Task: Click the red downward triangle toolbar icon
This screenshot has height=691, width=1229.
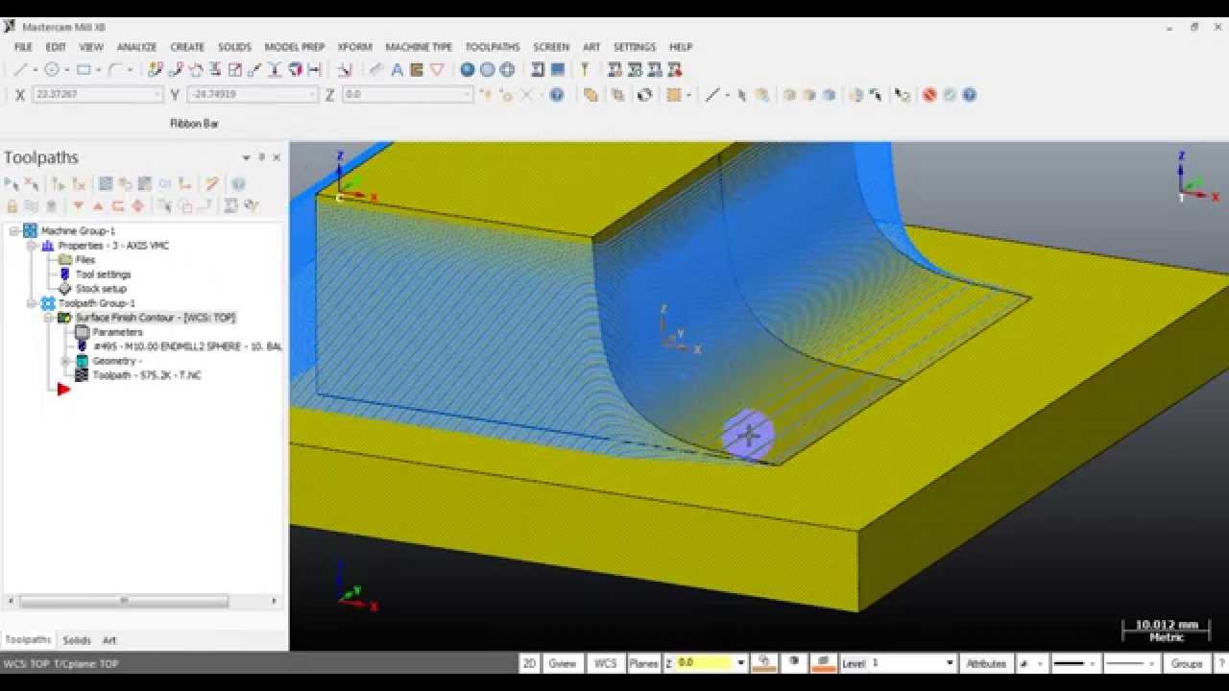Action: pos(437,70)
